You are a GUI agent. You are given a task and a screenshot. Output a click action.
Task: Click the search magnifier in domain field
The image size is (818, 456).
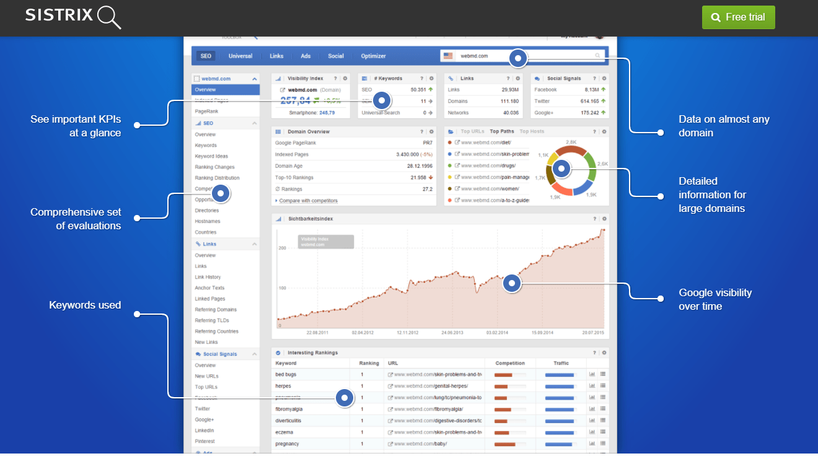click(x=598, y=56)
